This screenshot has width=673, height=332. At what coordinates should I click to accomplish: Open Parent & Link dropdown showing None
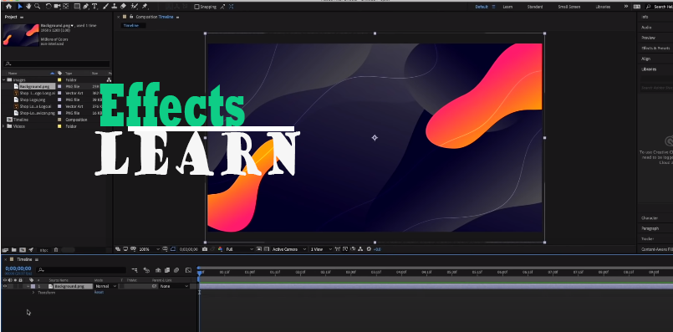[174, 286]
